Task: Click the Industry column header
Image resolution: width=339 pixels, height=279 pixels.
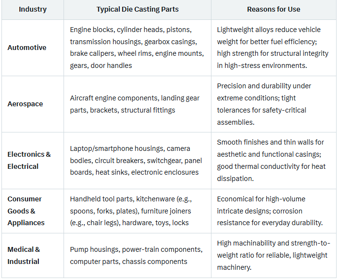Action: click(x=32, y=9)
